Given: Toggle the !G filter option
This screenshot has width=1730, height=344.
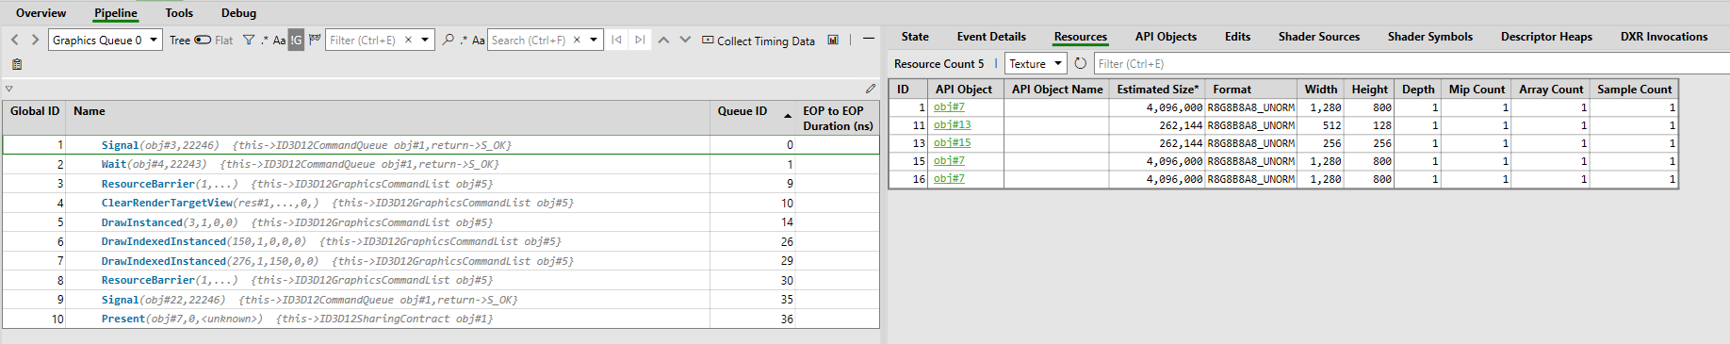Looking at the screenshot, I should pos(296,40).
